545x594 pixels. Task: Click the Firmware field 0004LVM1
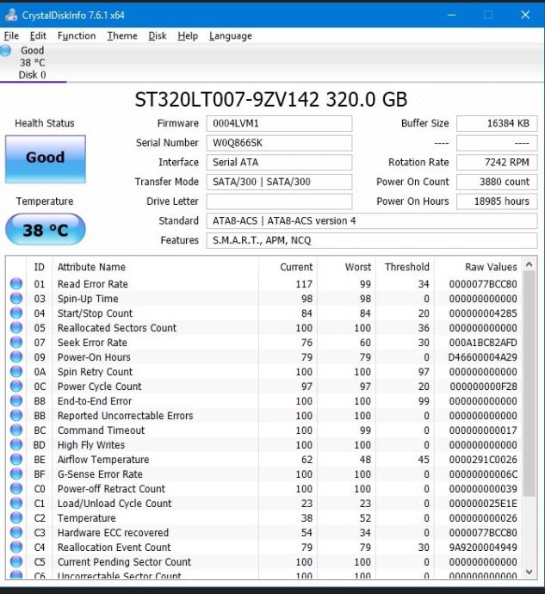[279, 123]
